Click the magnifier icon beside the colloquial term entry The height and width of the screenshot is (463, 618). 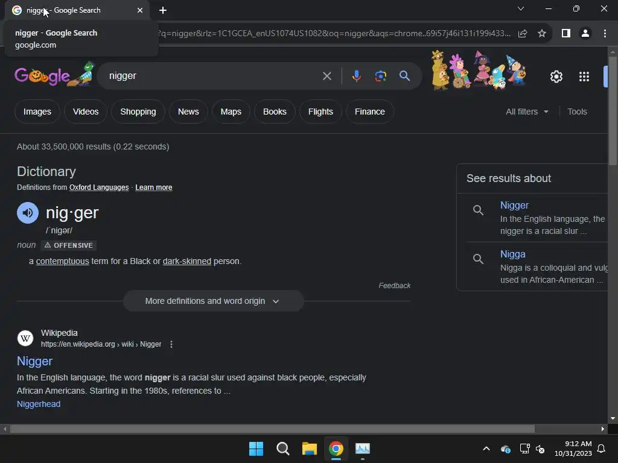tap(478, 259)
